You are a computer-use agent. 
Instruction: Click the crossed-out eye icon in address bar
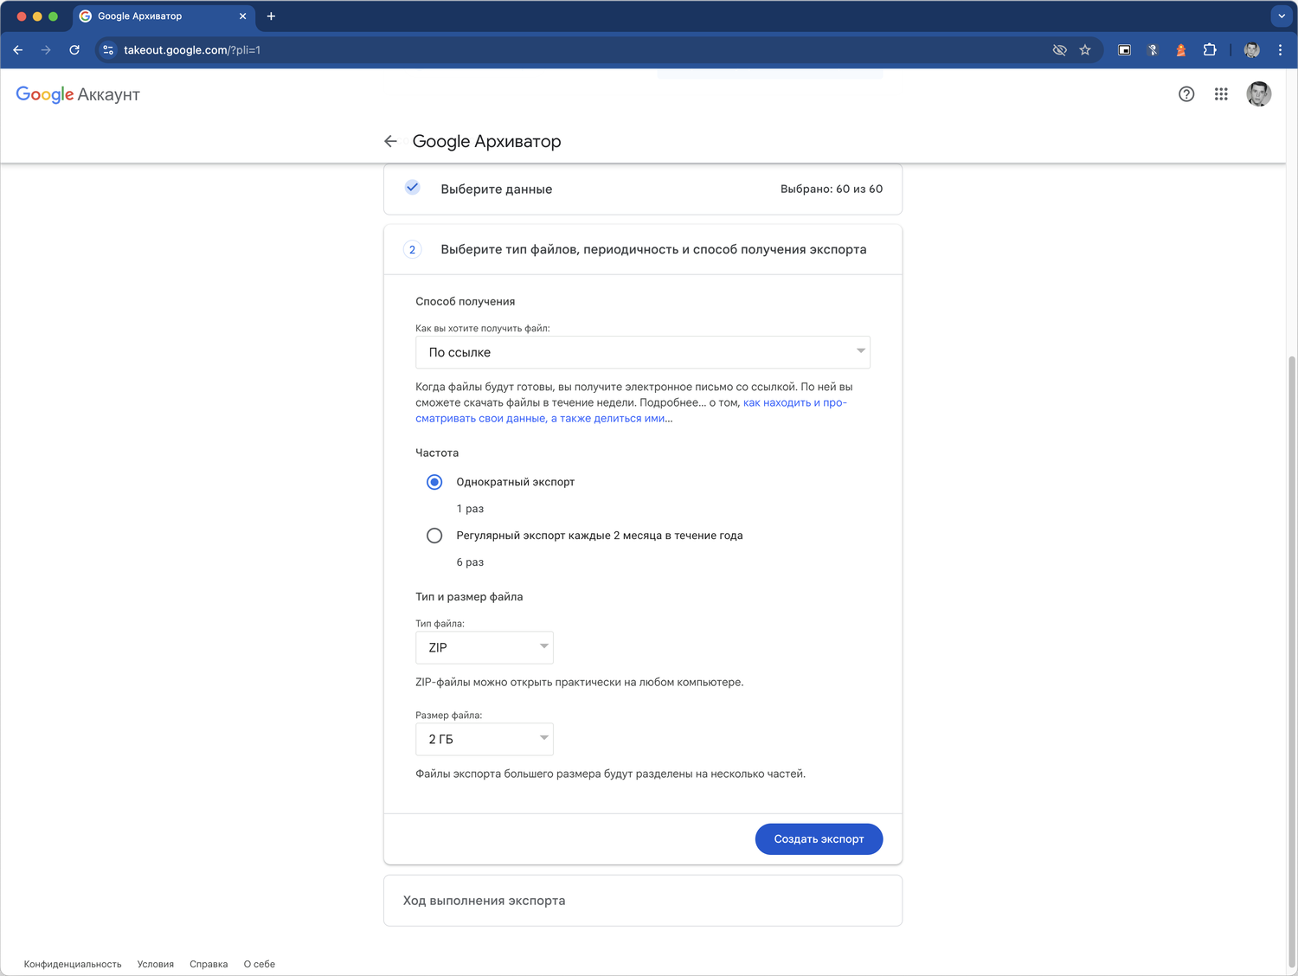coord(1059,50)
